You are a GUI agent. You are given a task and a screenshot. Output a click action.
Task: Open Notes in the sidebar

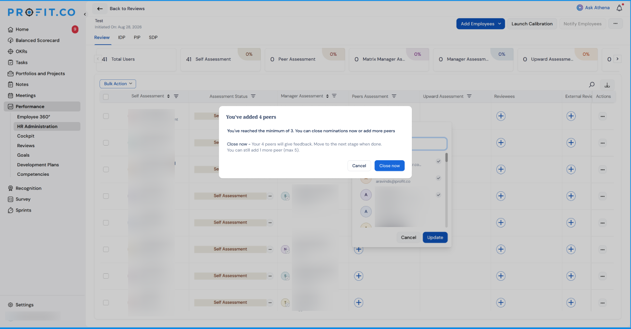(x=22, y=84)
